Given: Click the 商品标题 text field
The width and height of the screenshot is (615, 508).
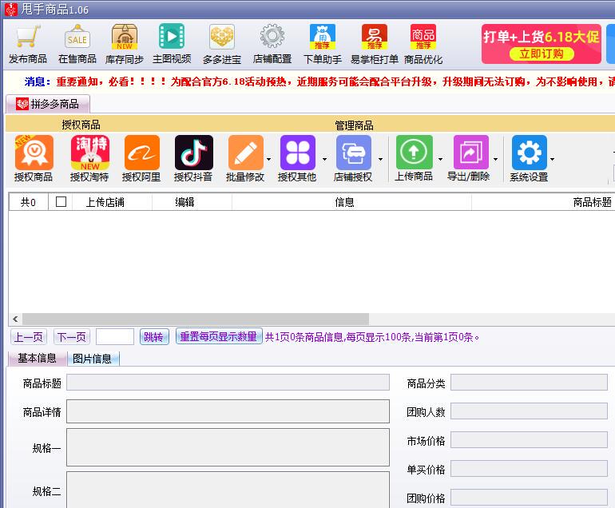Looking at the screenshot, I should [228, 383].
